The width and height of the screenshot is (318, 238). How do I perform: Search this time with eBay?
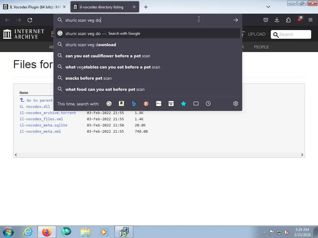(159, 104)
